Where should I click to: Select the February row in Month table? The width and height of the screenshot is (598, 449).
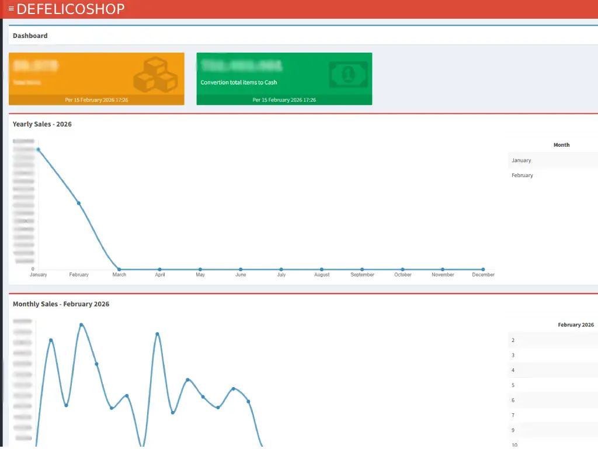coord(522,175)
